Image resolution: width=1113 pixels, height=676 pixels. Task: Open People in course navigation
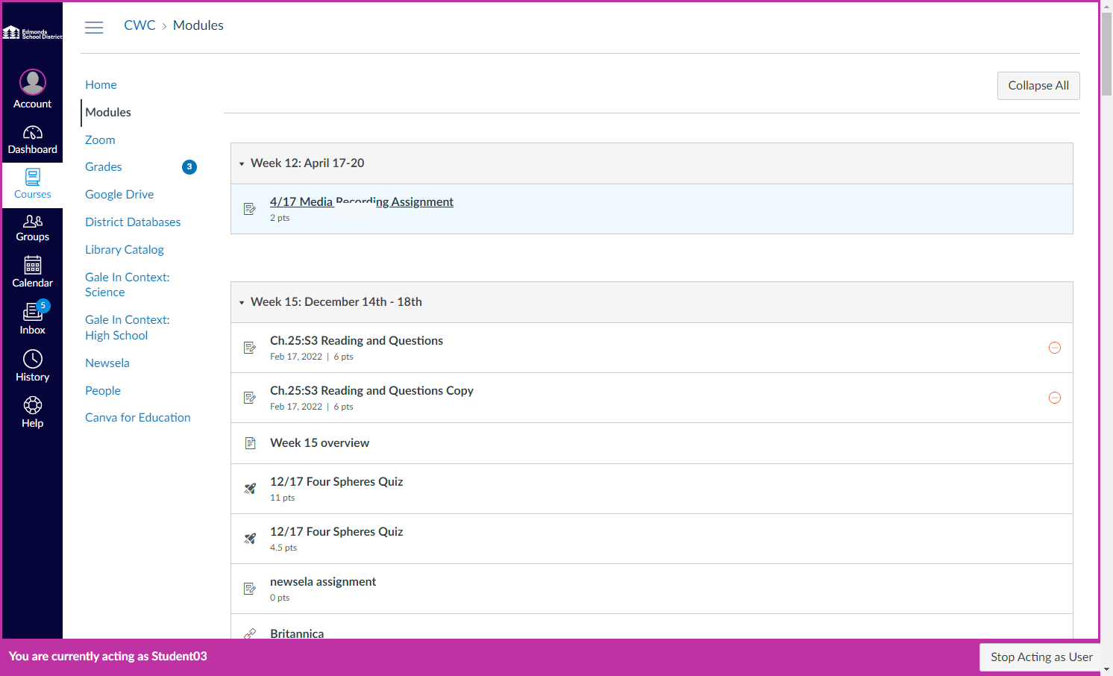point(103,391)
